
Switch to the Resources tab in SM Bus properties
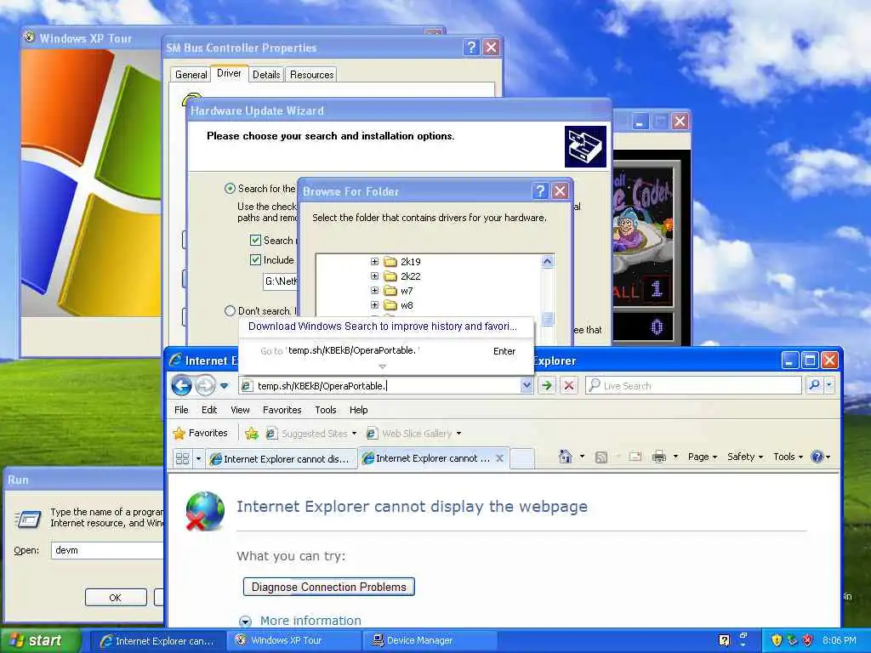[x=311, y=75]
